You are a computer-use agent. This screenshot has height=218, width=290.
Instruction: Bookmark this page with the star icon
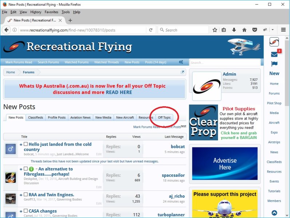click(x=215, y=30)
